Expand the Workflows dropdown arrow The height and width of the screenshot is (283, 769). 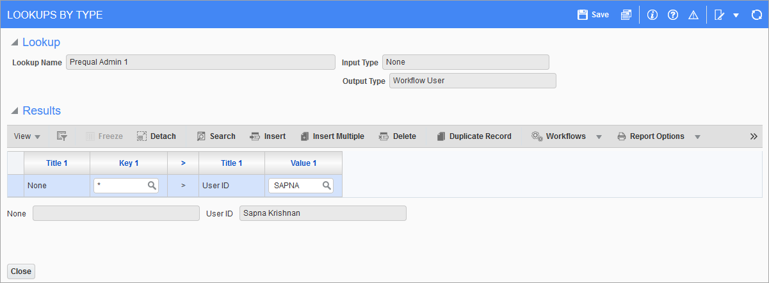pos(599,137)
